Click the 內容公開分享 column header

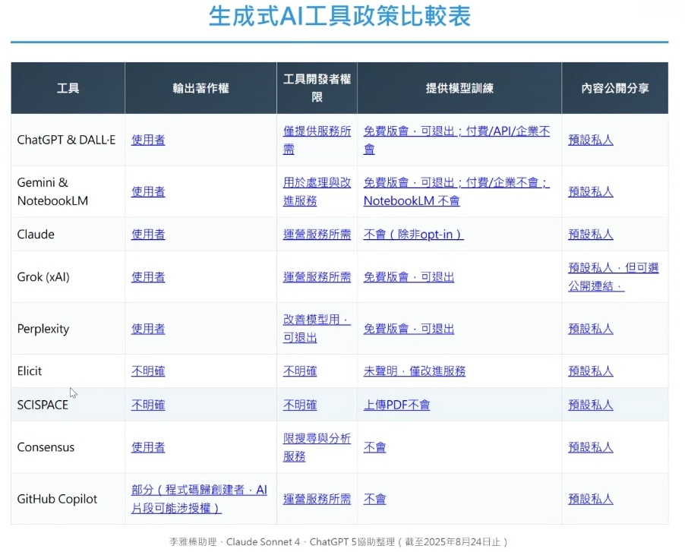click(x=614, y=88)
